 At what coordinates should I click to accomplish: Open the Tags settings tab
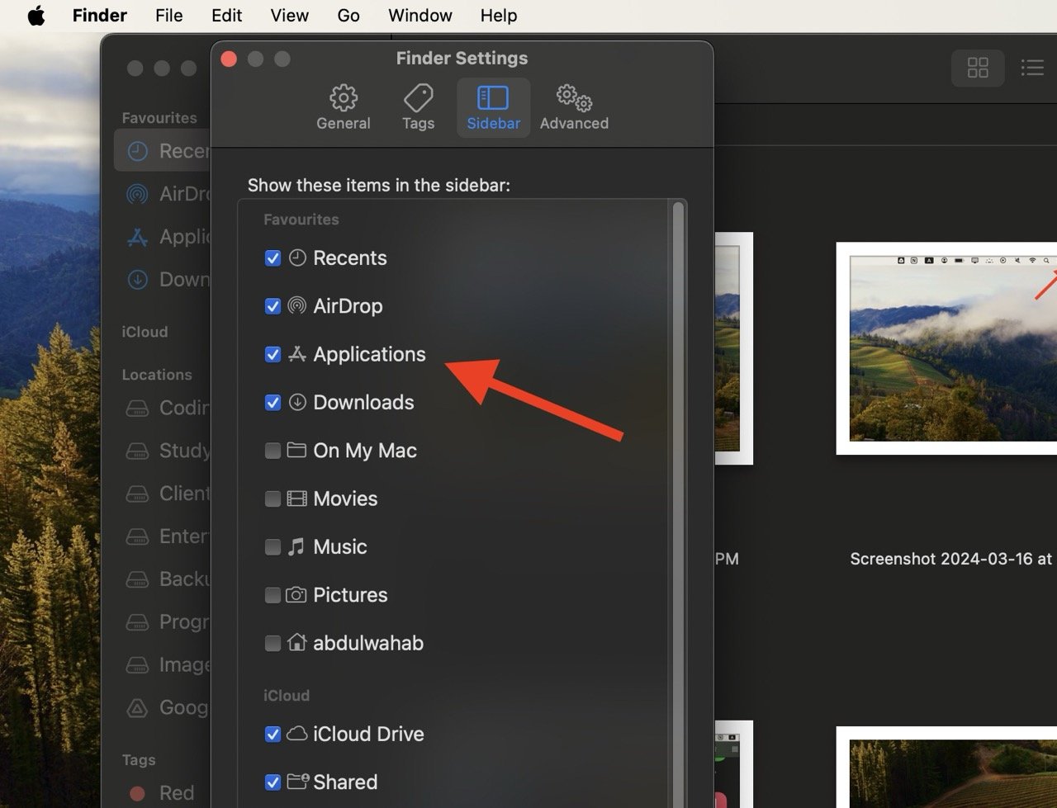pyautogui.click(x=418, y=108)
